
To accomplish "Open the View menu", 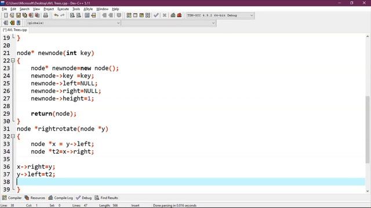I will click(x=36, y=9).
